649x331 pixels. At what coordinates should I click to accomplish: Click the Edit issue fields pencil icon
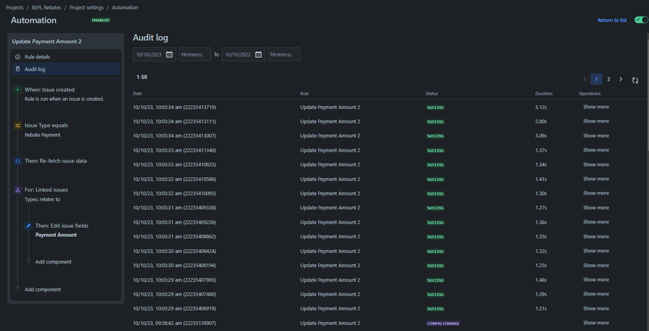pyautogui.click(x=28, y=226)
